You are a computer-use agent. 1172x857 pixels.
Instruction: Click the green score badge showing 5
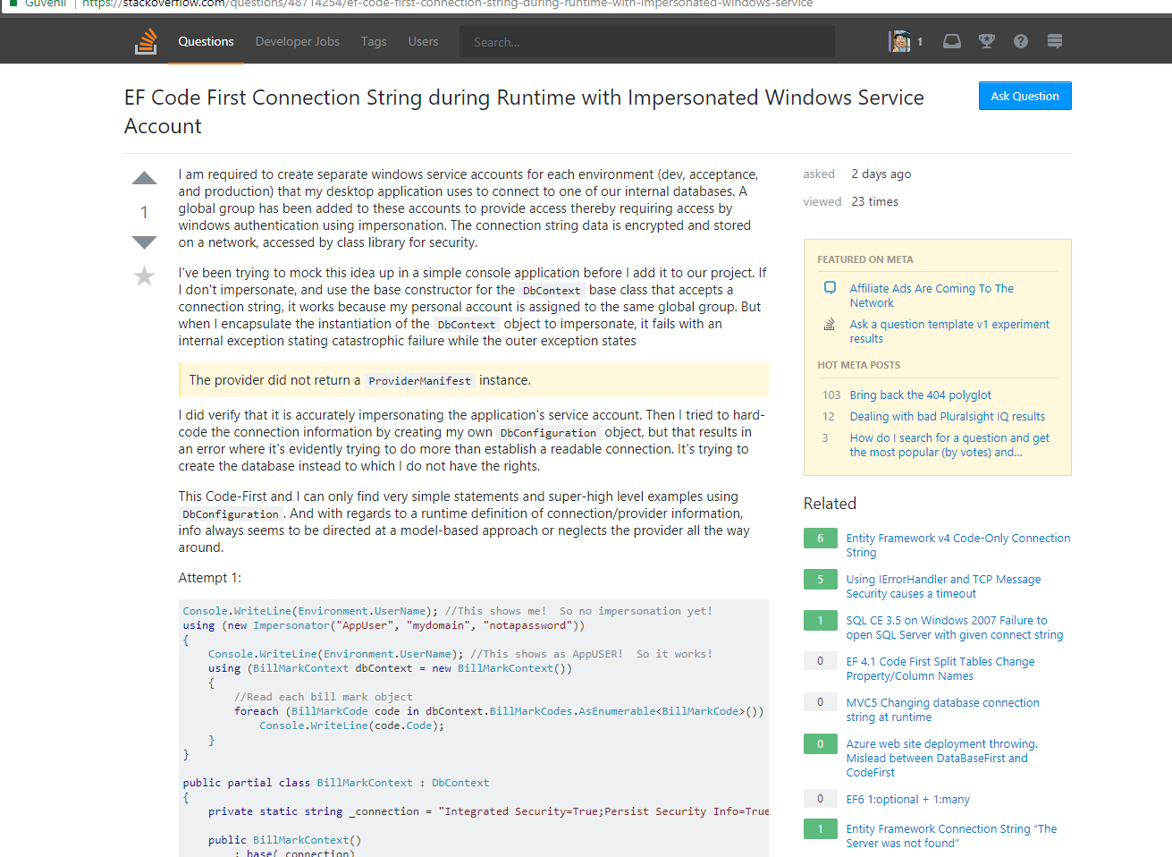[820, 579]
